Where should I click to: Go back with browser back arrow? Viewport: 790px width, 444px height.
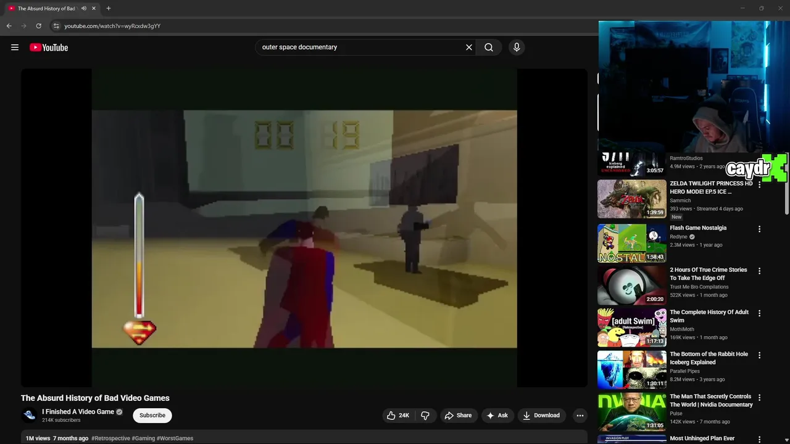tap(9, 26)
